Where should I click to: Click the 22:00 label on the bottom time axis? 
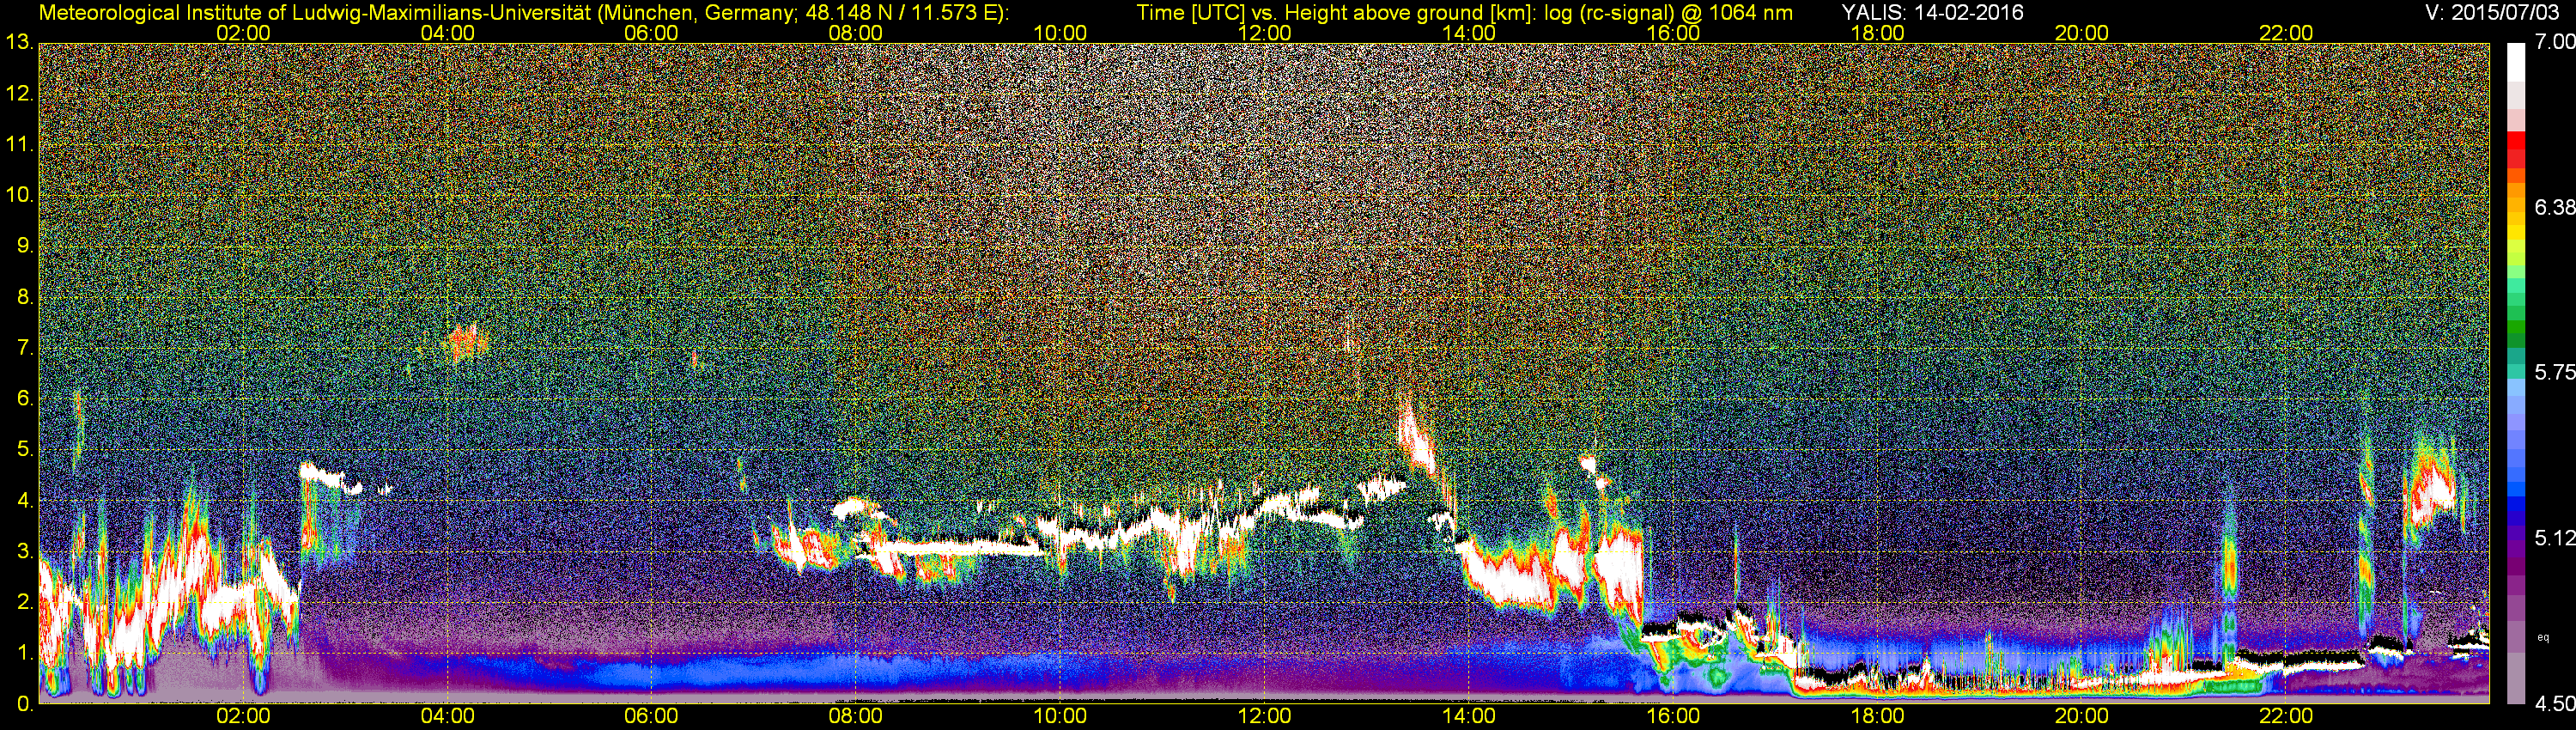pyautogui.click(x=2286, y=716)
